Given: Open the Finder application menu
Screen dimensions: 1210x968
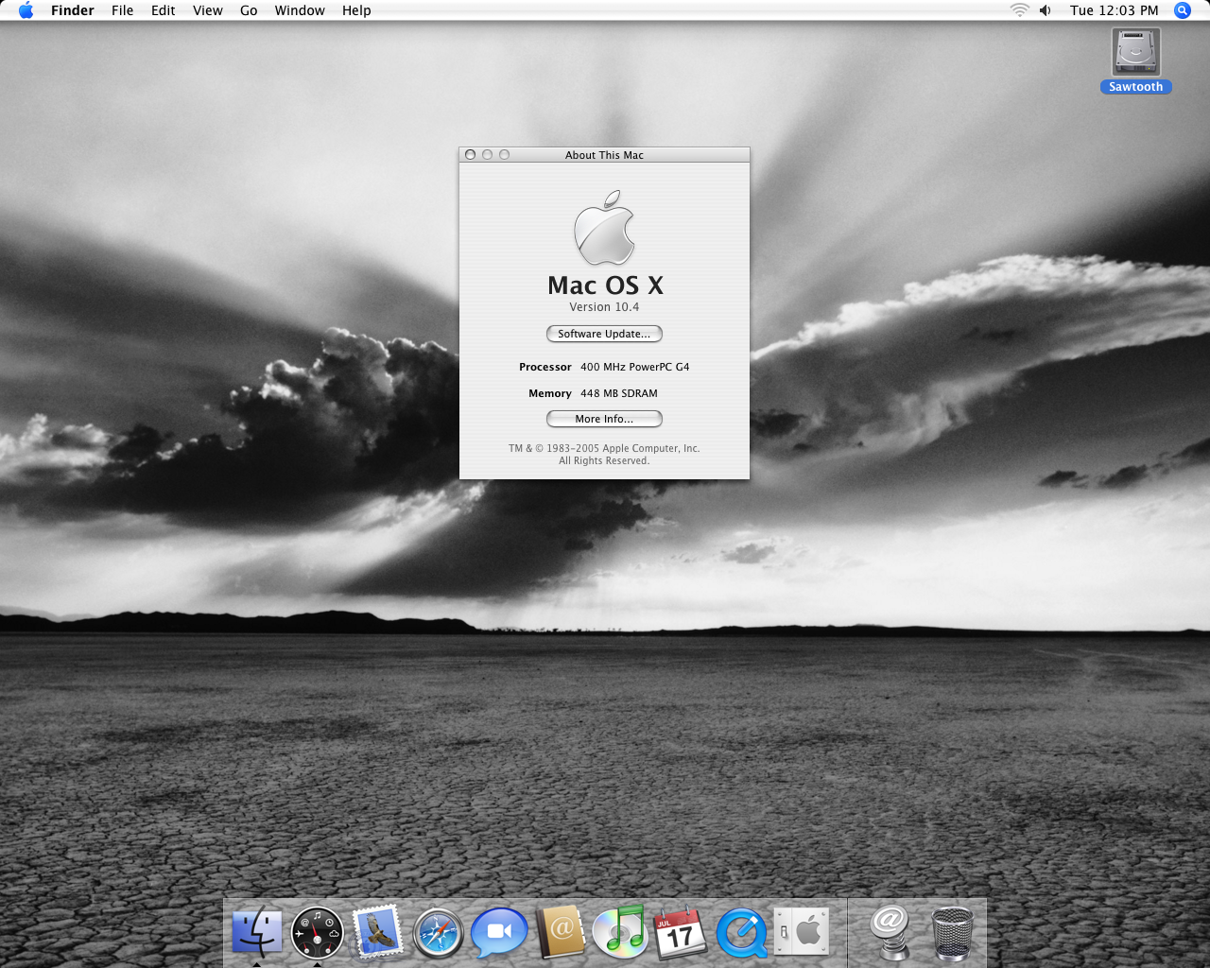Looking at the screenshot, I should (x=73, y=10).
